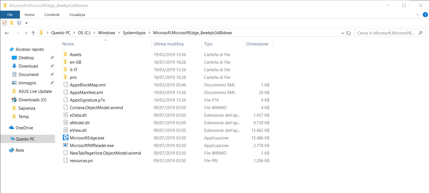Select the MicrosoftEdge.exe file icon
429x193 pixels.
[x=66, y=138]
